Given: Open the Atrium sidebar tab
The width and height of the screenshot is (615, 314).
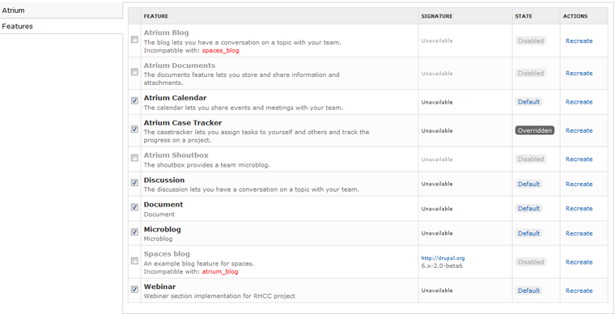Looking at the screenshot, I should point(61,11).
